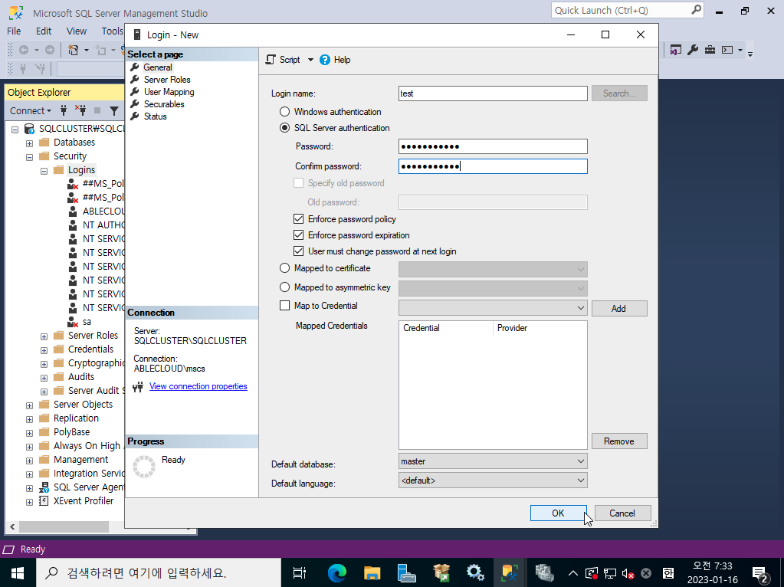The height and width of the screenshot is (587, 784).
Task: Open the Edit menu
Action: pos(44,31)
